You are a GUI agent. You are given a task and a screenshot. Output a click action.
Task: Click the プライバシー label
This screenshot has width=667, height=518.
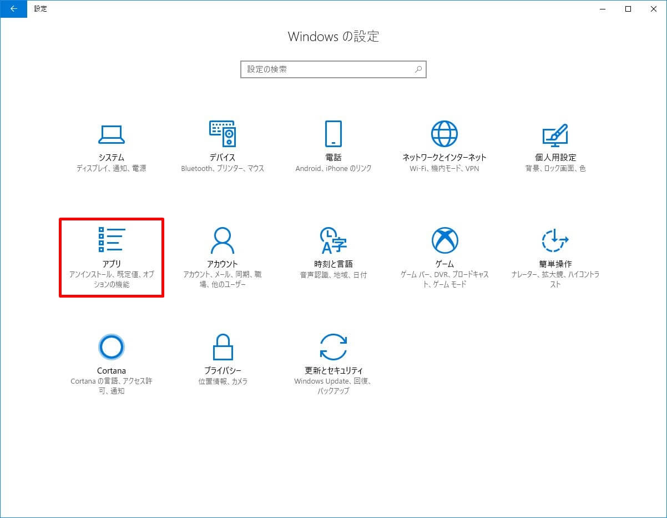tap(223, 371)
